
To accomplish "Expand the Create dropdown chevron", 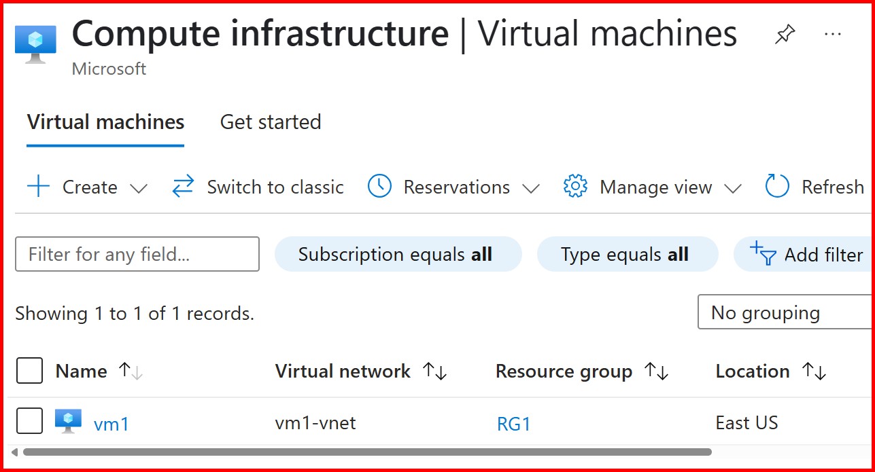I will point(138,188).
